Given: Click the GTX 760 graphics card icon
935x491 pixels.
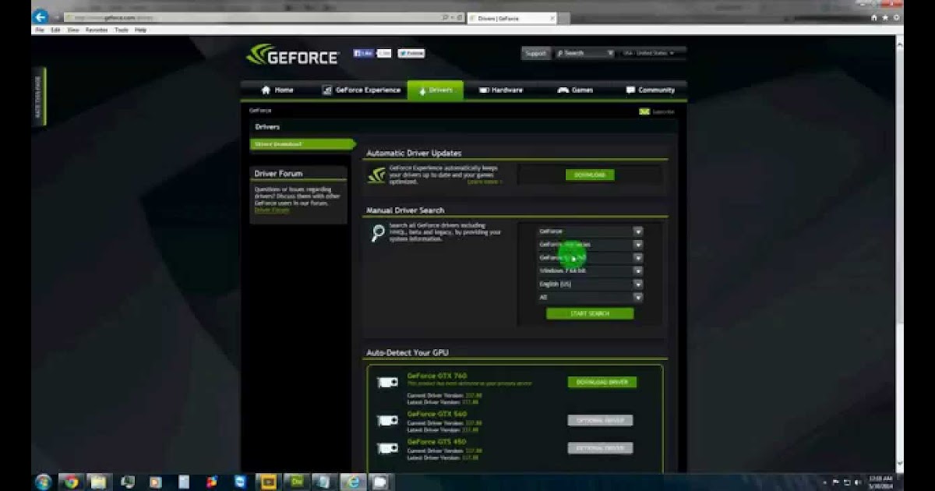Looking at the screenshot, I should [x=387, y=383].
